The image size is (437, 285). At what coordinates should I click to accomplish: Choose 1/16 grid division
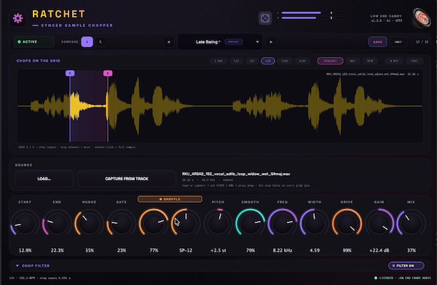tap(285, 61)
